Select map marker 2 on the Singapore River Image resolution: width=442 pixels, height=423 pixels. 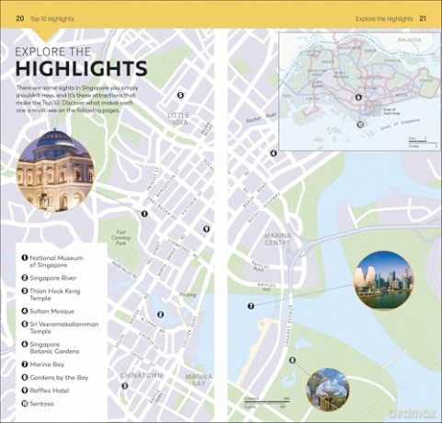[160, 314]
